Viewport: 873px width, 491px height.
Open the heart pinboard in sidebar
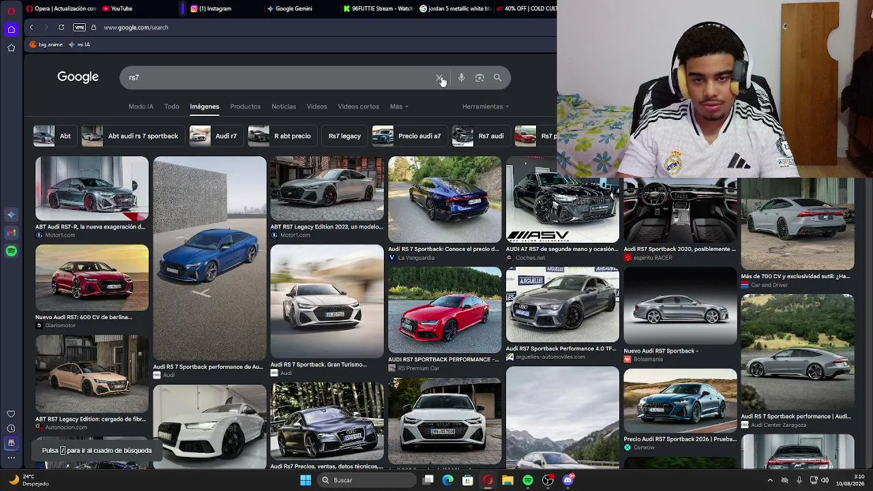click(11, 414)
